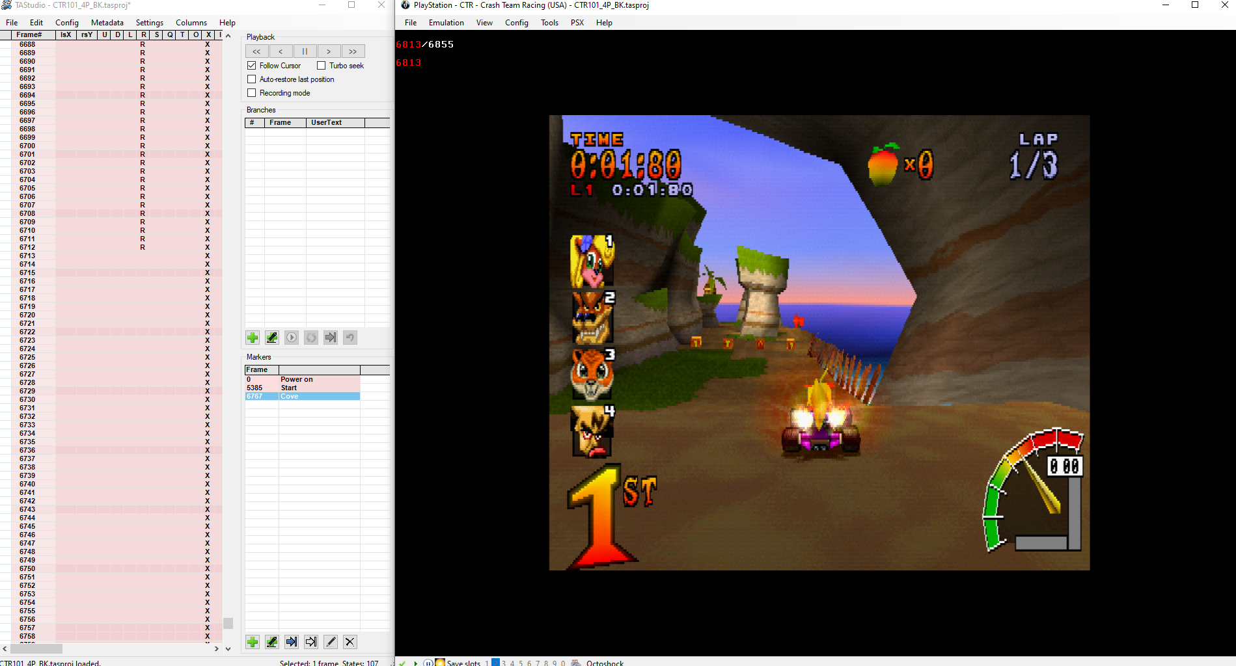
Task: Click green play arrow in status bar
Action: click(x=415, y=663)
